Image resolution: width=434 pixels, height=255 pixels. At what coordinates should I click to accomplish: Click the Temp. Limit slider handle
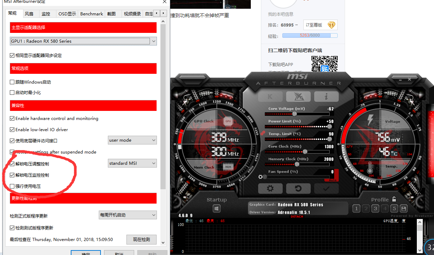[x=330, y=139]
